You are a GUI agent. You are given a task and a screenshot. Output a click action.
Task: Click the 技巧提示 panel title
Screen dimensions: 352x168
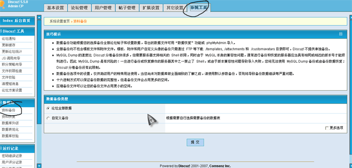click(x=53, y=34)
